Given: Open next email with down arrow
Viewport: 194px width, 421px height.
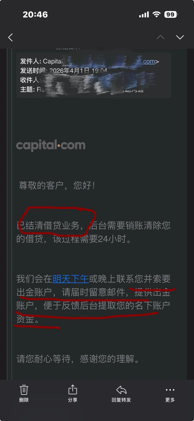Looking at the screenshot, I should click(180, 37).
